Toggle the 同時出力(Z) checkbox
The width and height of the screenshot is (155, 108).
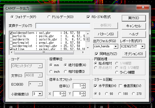pos(97,54)
